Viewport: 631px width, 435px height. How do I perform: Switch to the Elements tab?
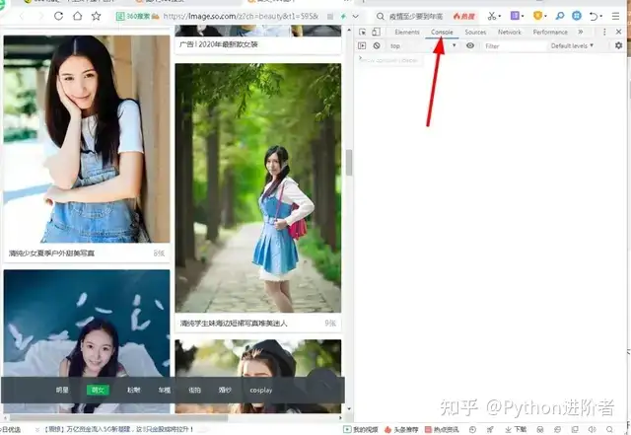point(407,32)
